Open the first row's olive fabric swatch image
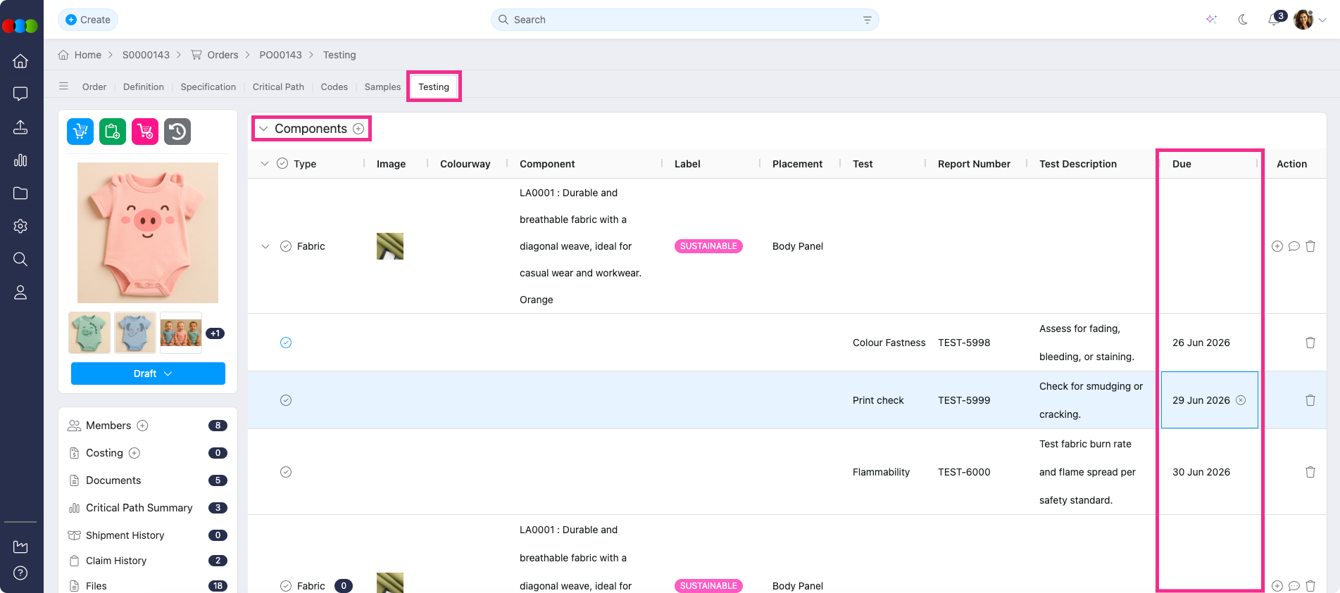 (390, 246)
